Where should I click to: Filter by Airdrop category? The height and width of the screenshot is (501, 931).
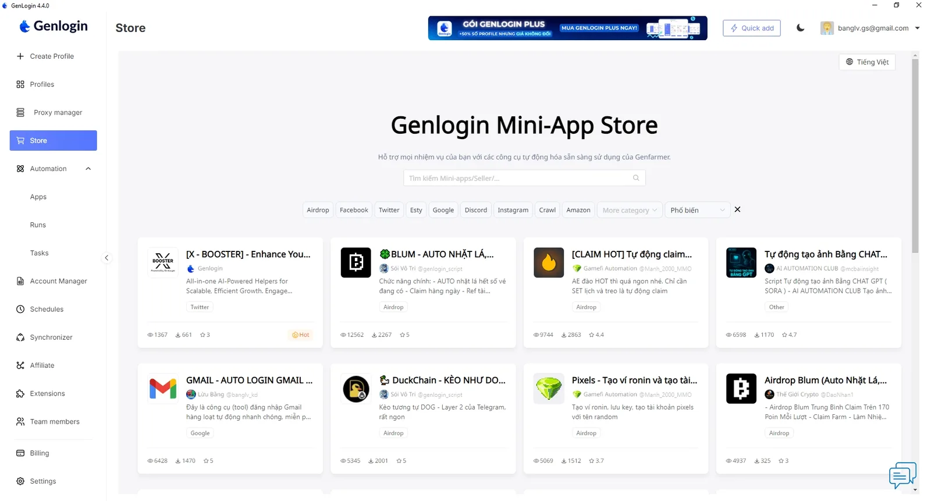coord(318,210)
